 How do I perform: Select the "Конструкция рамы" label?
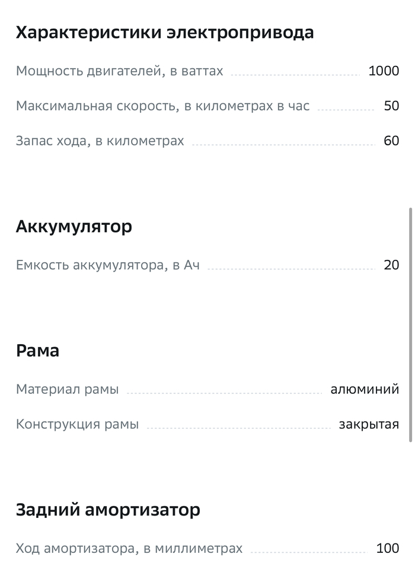[x=77, y=425]
